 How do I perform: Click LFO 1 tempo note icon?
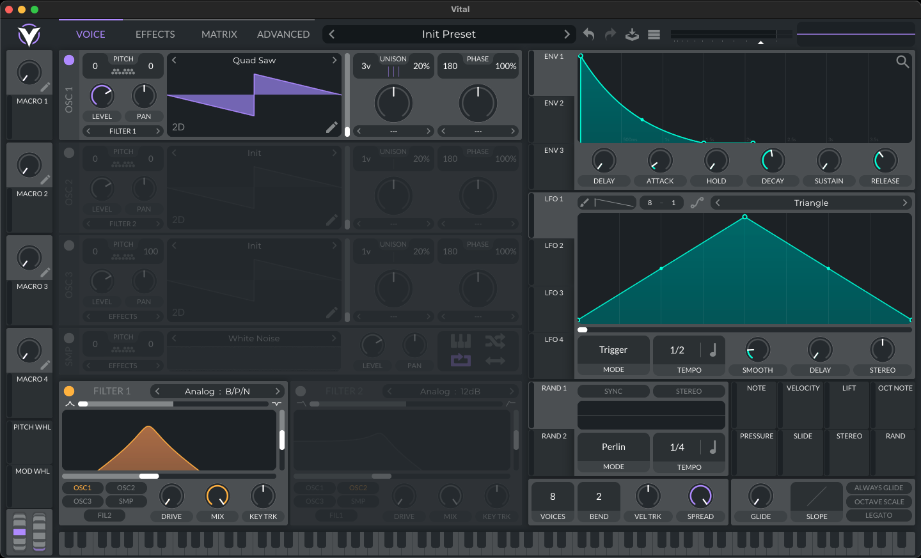[x=713, y=350]
